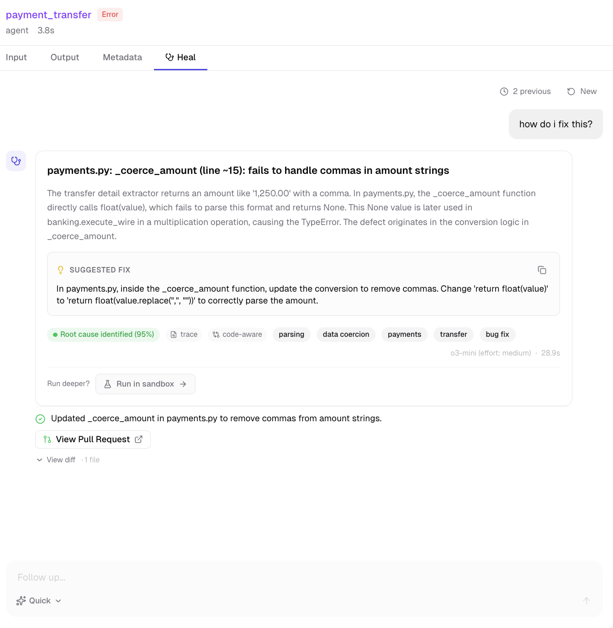Expand the View diff section
Image resolution: width=613 pixels, height=628 pixels.
(x=56, y=460)
